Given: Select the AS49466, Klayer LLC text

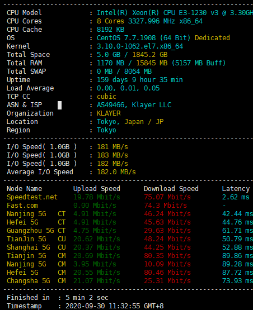Looking at the screenshot, I should pos(134,105).
